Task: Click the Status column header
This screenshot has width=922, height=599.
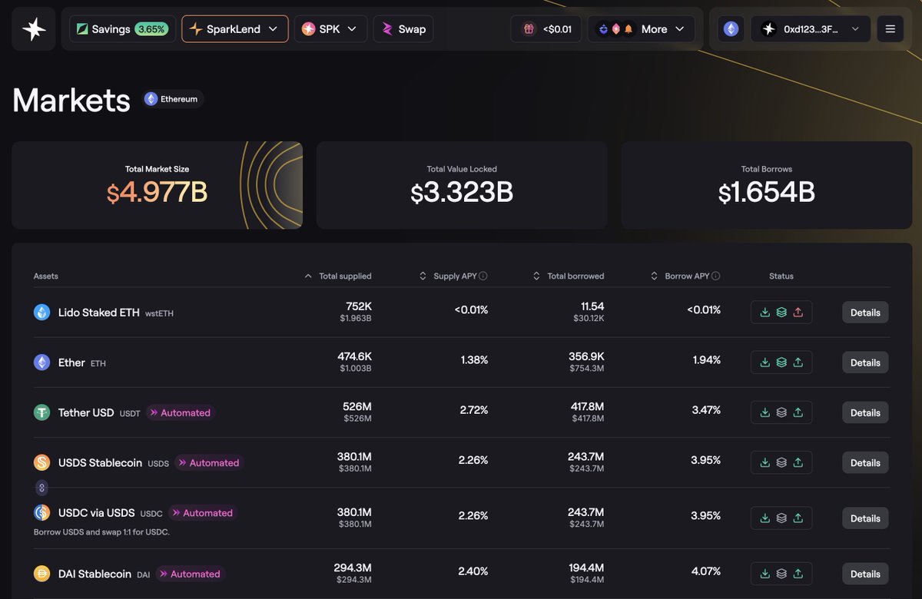Action: tap(781, 276)
